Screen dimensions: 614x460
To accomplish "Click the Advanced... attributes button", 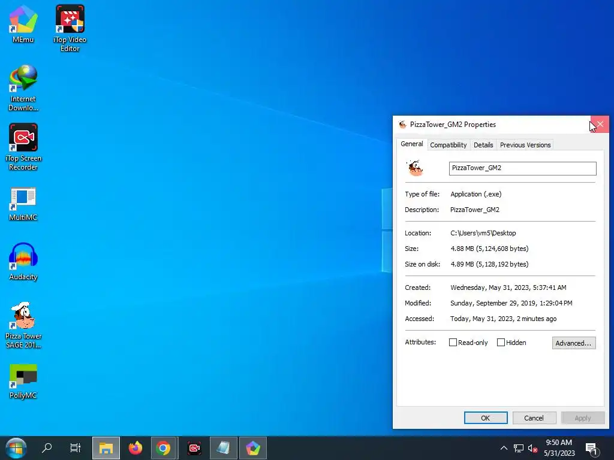I will pyautogui.click(x=574, y=343).
